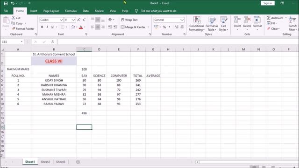Click Decrease Decimal icon

click(182, 27)
